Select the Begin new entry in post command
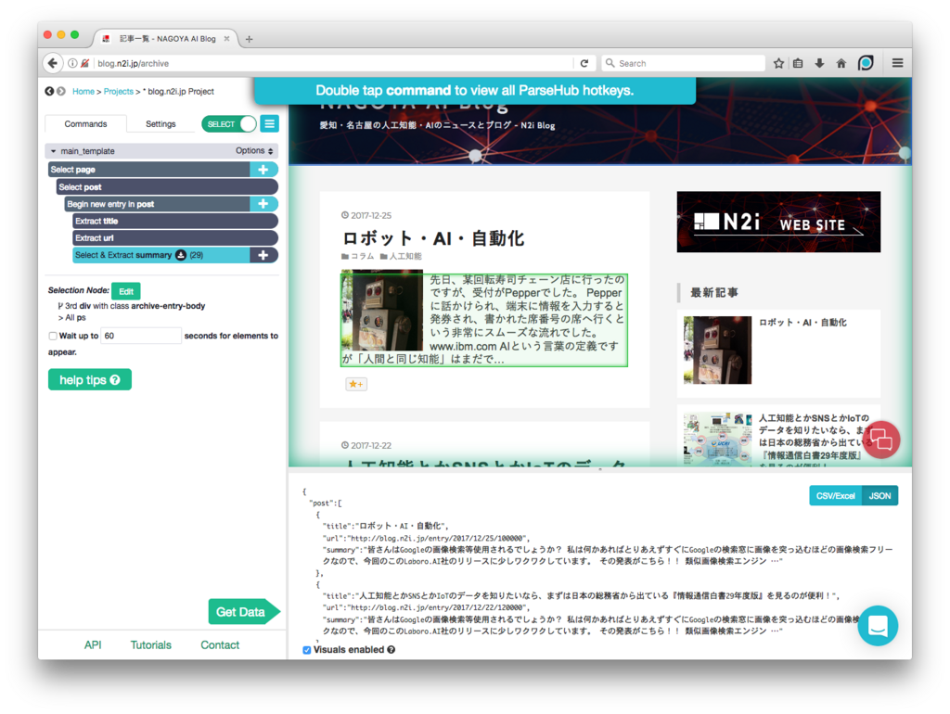 point(158,204)
